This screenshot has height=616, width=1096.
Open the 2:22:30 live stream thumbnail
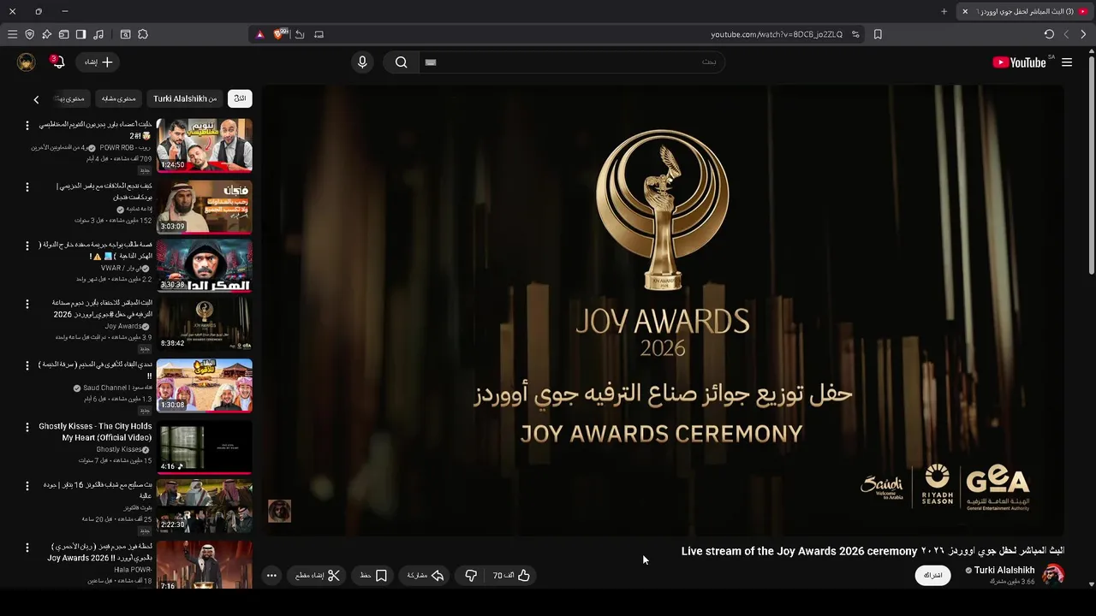pyautogui.click(x=205, y=506)
